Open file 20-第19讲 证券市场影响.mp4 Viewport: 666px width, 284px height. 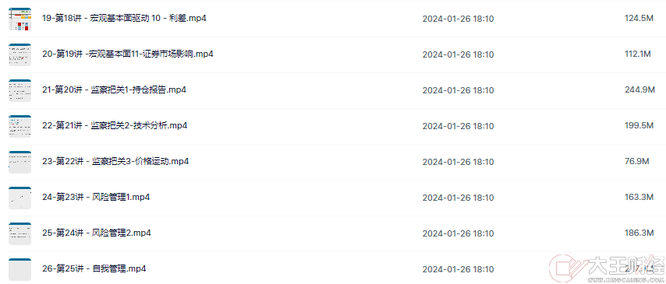(x=128, y=54)
